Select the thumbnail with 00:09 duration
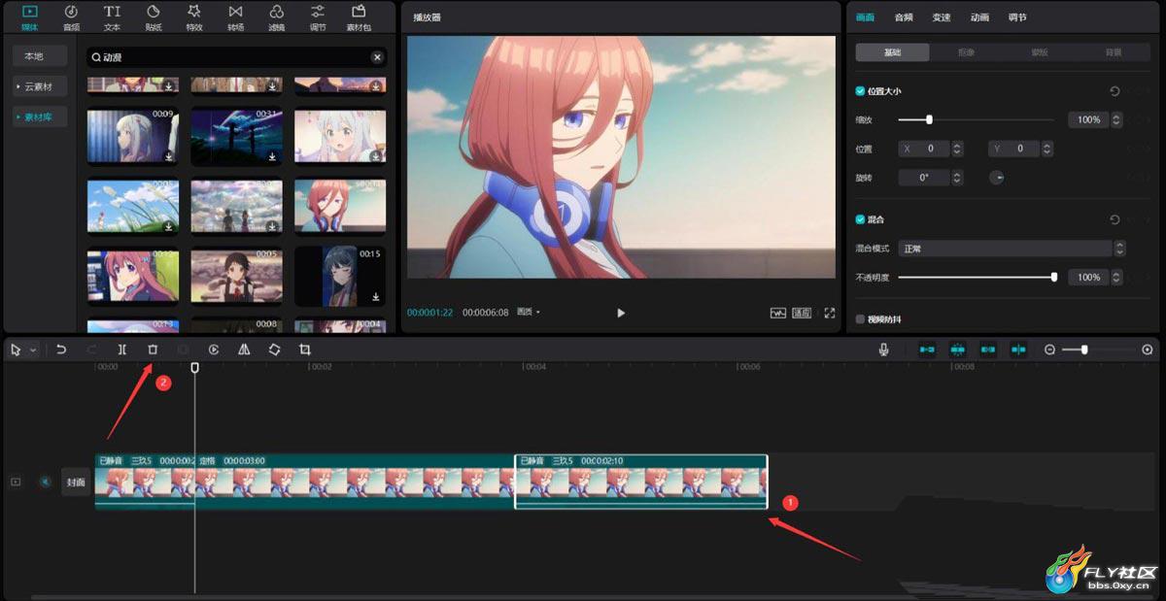The image size is (1166, 601). (133, 136)
